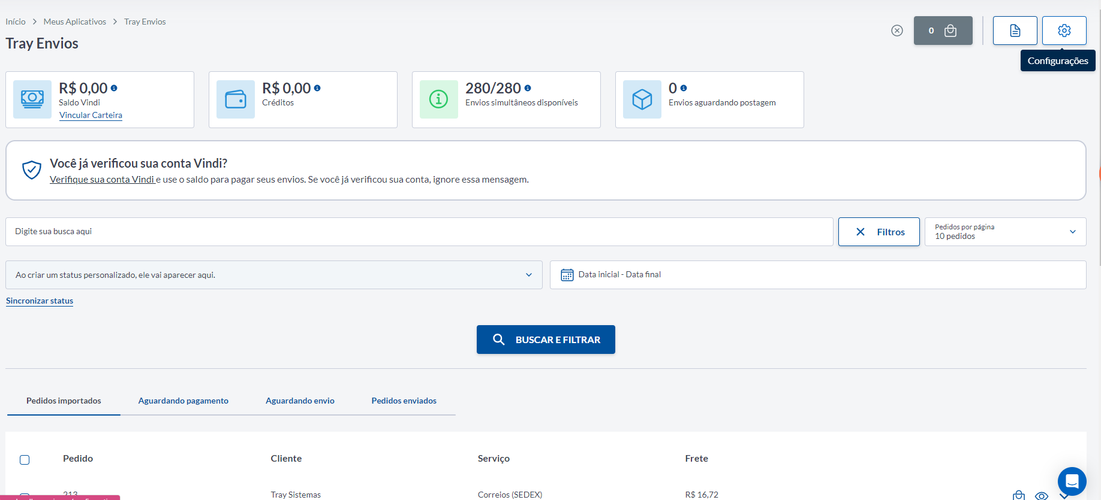Focus the Digite sua busca aqui field
The width and height of the screenshot is (1101, 500).
(x=419, y=232)
